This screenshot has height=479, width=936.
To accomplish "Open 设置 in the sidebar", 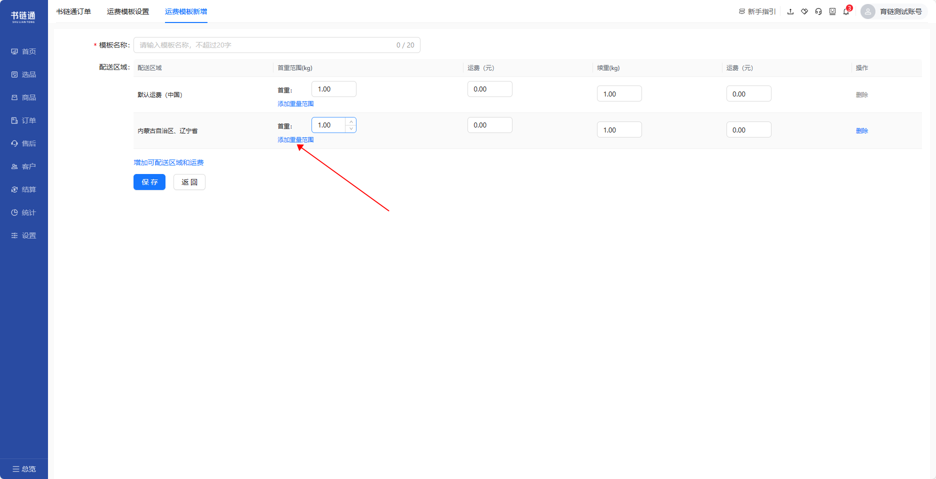I will [24, 235].
